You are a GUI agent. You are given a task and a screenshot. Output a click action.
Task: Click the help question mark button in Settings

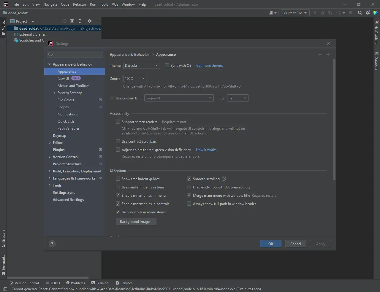click(x=52, y=244)
